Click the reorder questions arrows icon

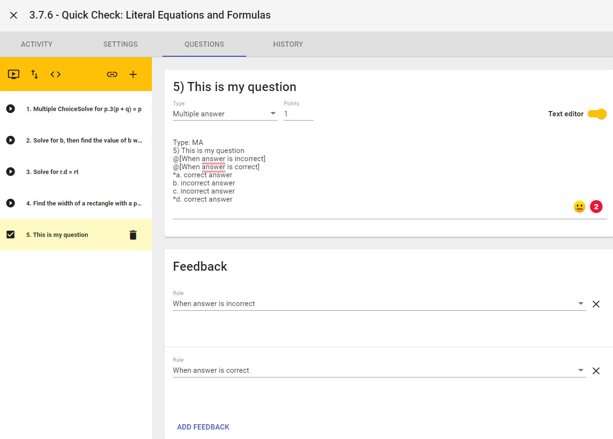point(35,74)
